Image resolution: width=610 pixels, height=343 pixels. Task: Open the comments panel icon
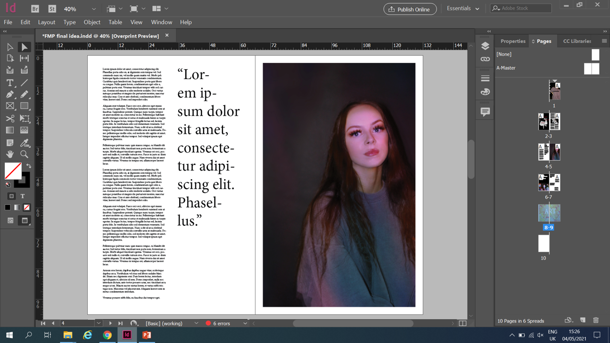[x=485, y=112]
